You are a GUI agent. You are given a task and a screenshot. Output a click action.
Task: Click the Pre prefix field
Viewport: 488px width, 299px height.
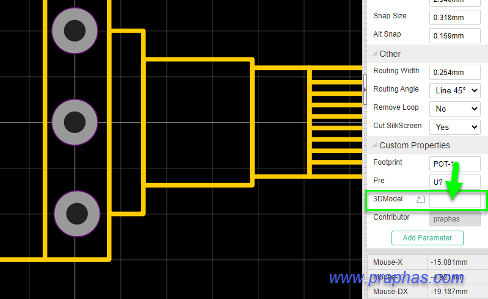point(454,182)
